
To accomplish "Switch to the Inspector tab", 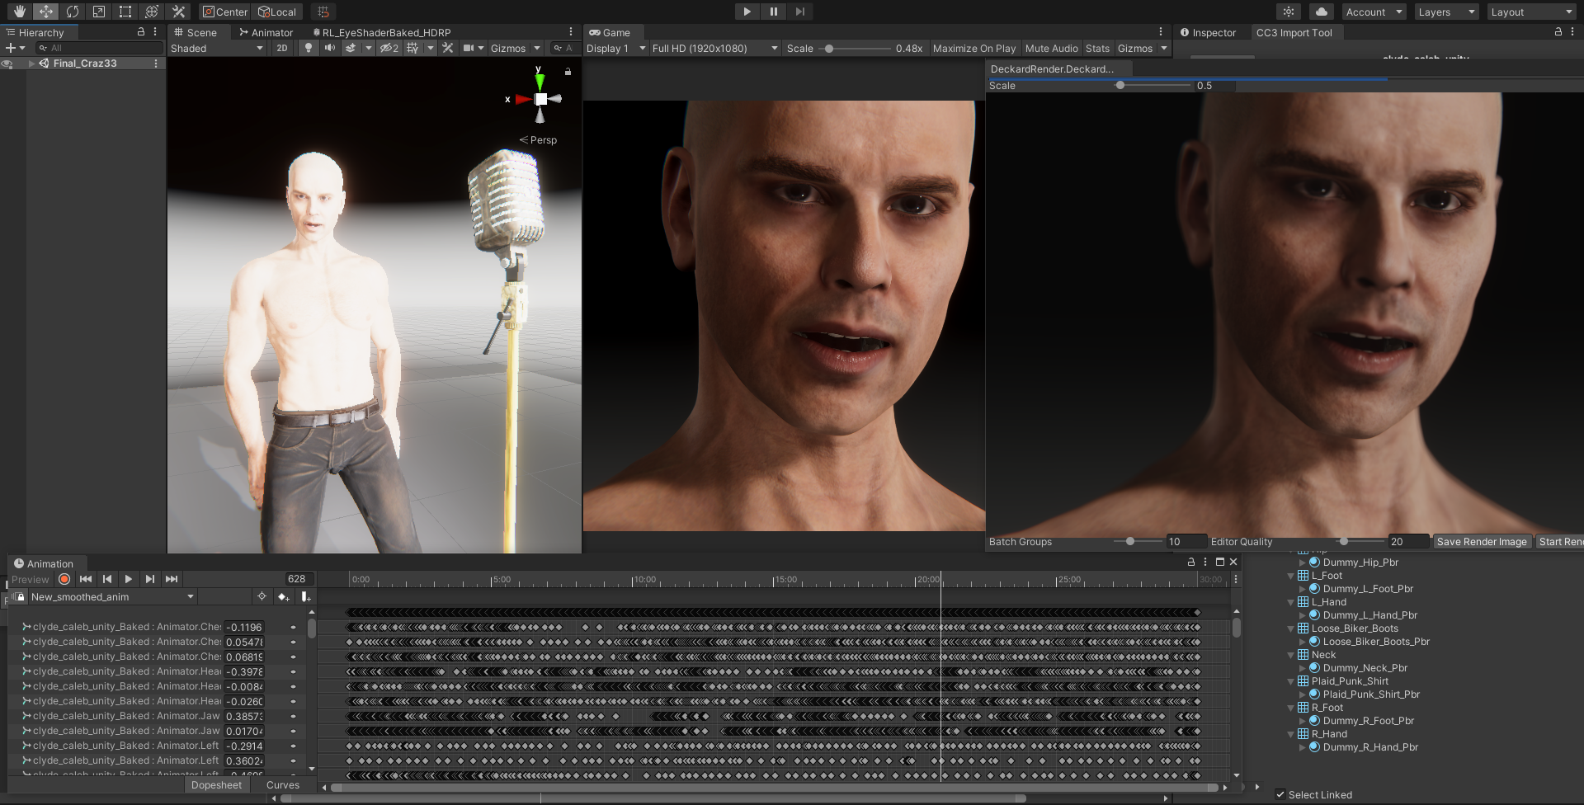I will [x=1208, y=32].
